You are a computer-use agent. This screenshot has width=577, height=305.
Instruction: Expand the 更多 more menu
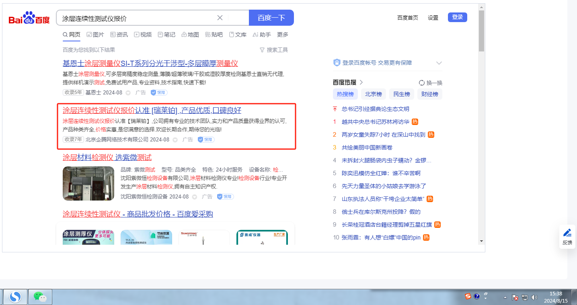283,35
